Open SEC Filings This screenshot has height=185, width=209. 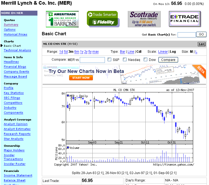click(x=12, y=98)
